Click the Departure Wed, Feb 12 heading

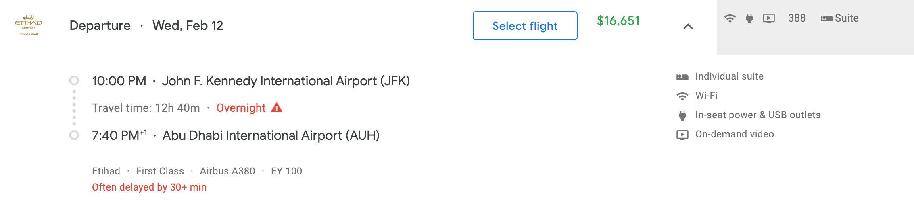(x=146, y=26)
